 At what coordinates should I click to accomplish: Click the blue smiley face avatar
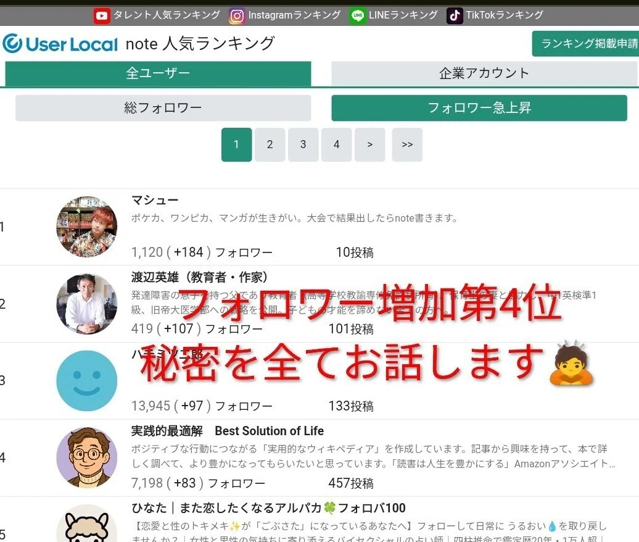tap(87, 380)
